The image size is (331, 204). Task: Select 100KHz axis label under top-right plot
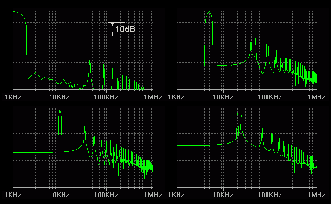click(x=270, y=97)
